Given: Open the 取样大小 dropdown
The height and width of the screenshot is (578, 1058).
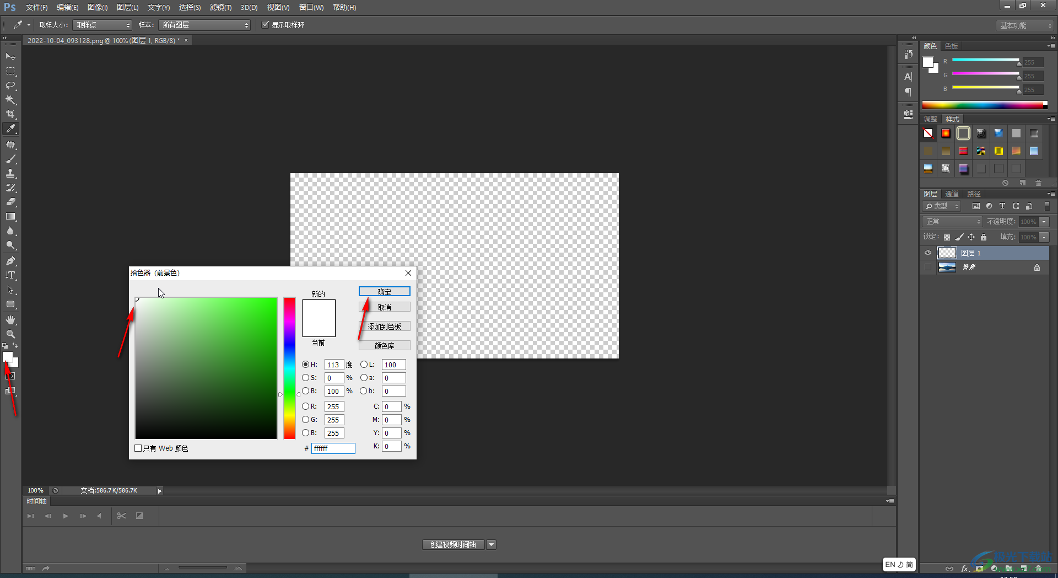Looking at the screenshot, I should point(102,25).
